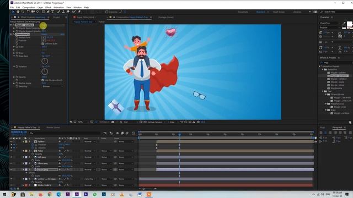Switch to the Render Queue tab
The image size is (353, 198).
53,128
